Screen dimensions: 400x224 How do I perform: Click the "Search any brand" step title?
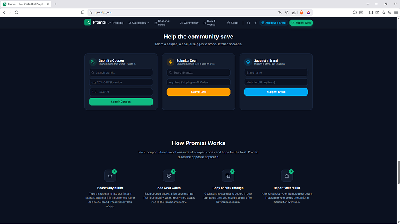pyautogui.click(x=110, y=188)
